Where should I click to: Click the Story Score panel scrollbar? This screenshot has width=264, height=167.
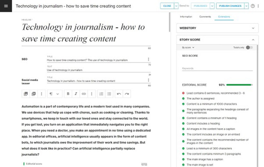[x=257, y=106]
